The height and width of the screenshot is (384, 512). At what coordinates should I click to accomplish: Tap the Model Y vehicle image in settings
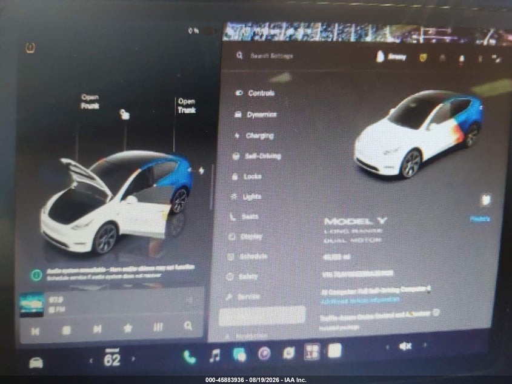click(x=419, y=134)
